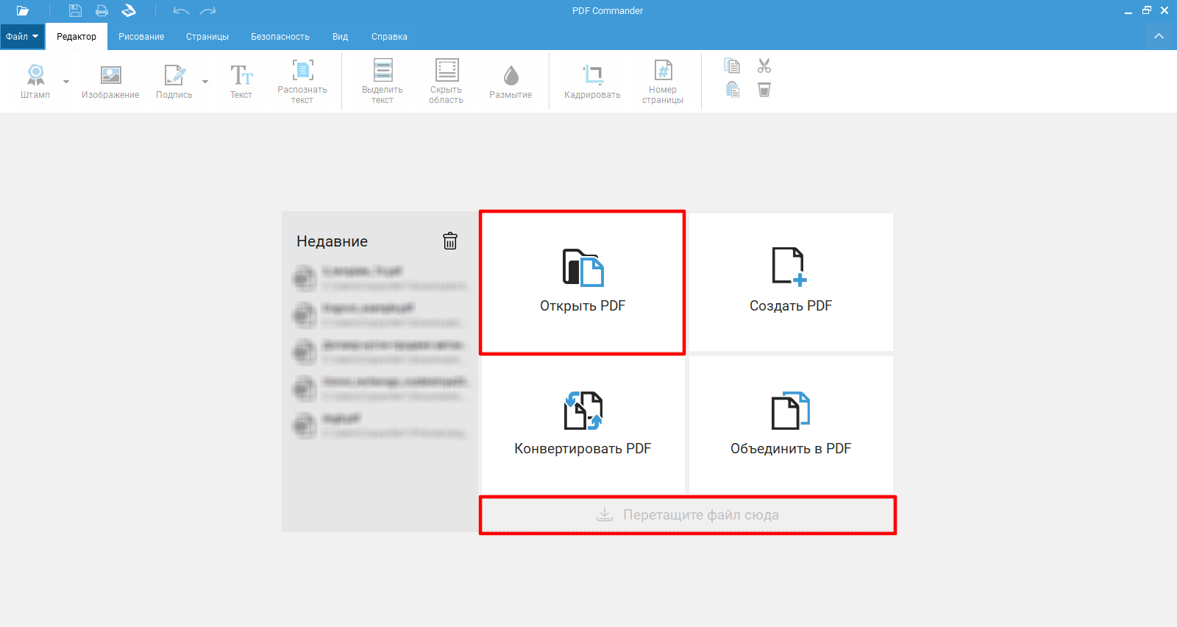Image resolution: width=1177 pixels, height=627 pixels.
Task: Click Распознать текст OCR tool
Action: 302,82
